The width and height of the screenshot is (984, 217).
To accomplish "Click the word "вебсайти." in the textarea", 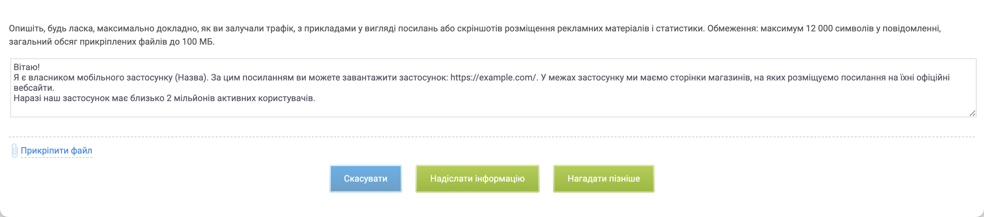I will click(34, 88).
